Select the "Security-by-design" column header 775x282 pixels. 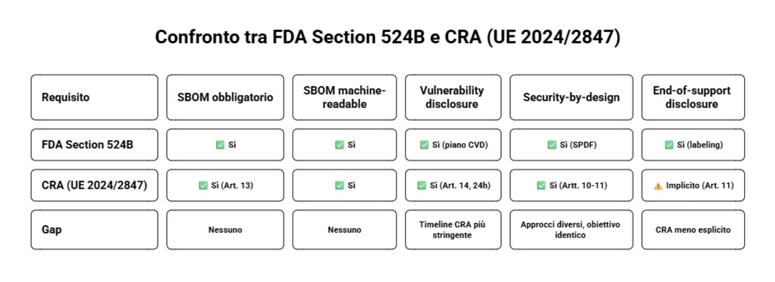tap(571, 97)
